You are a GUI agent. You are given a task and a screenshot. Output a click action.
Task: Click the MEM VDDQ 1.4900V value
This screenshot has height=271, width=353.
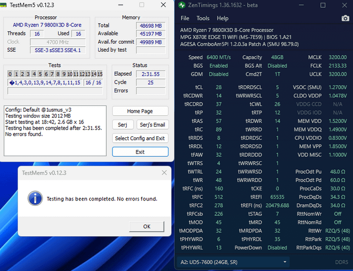coord(338,130)
